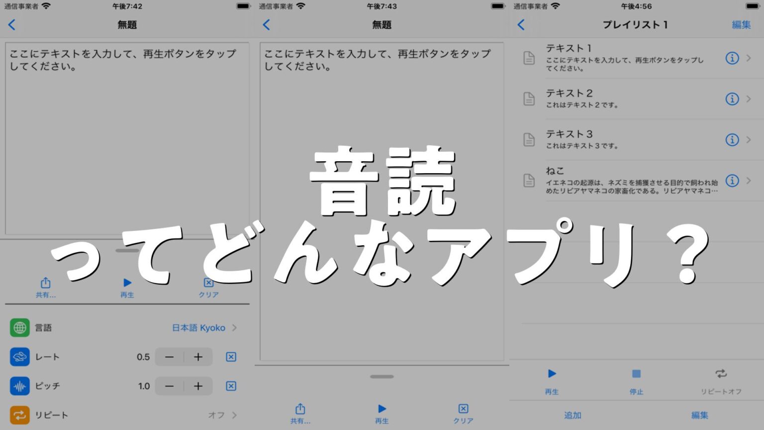The width and height of the screenshot is (764, 430).
Task: Tap the share icon below the text area
Action: [45, 283]
